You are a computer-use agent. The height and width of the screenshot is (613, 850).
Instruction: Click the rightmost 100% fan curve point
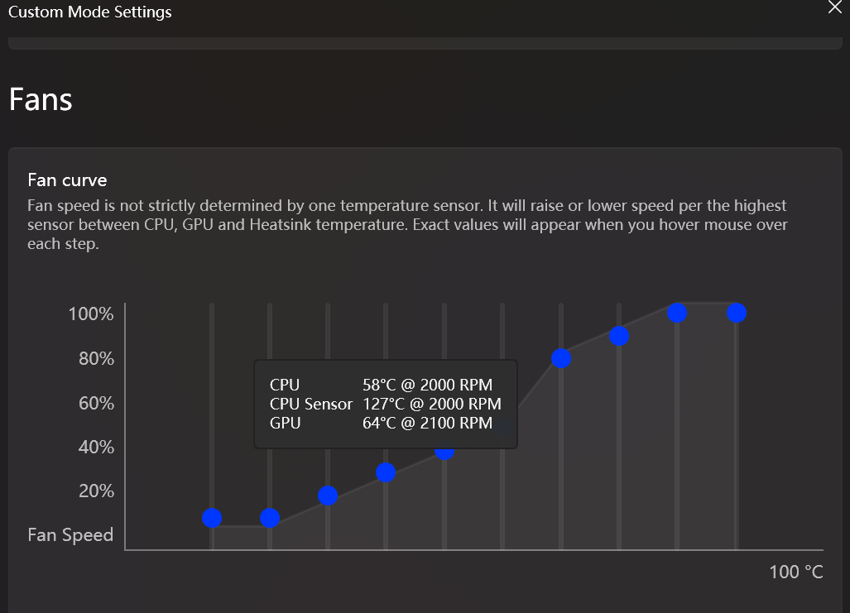pos(737,313)
